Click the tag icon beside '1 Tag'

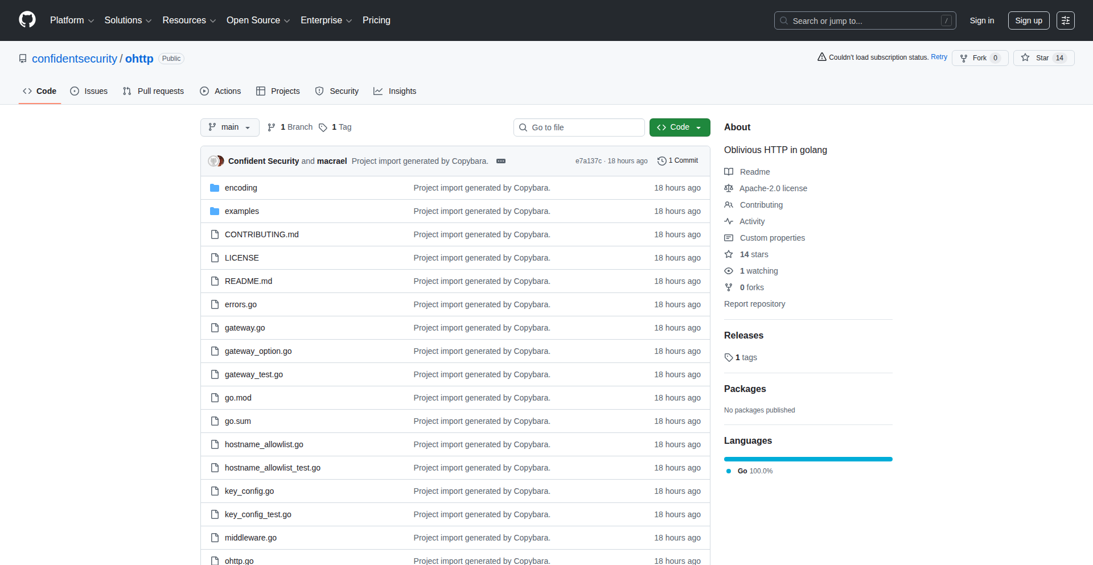(x=323, y=127)
